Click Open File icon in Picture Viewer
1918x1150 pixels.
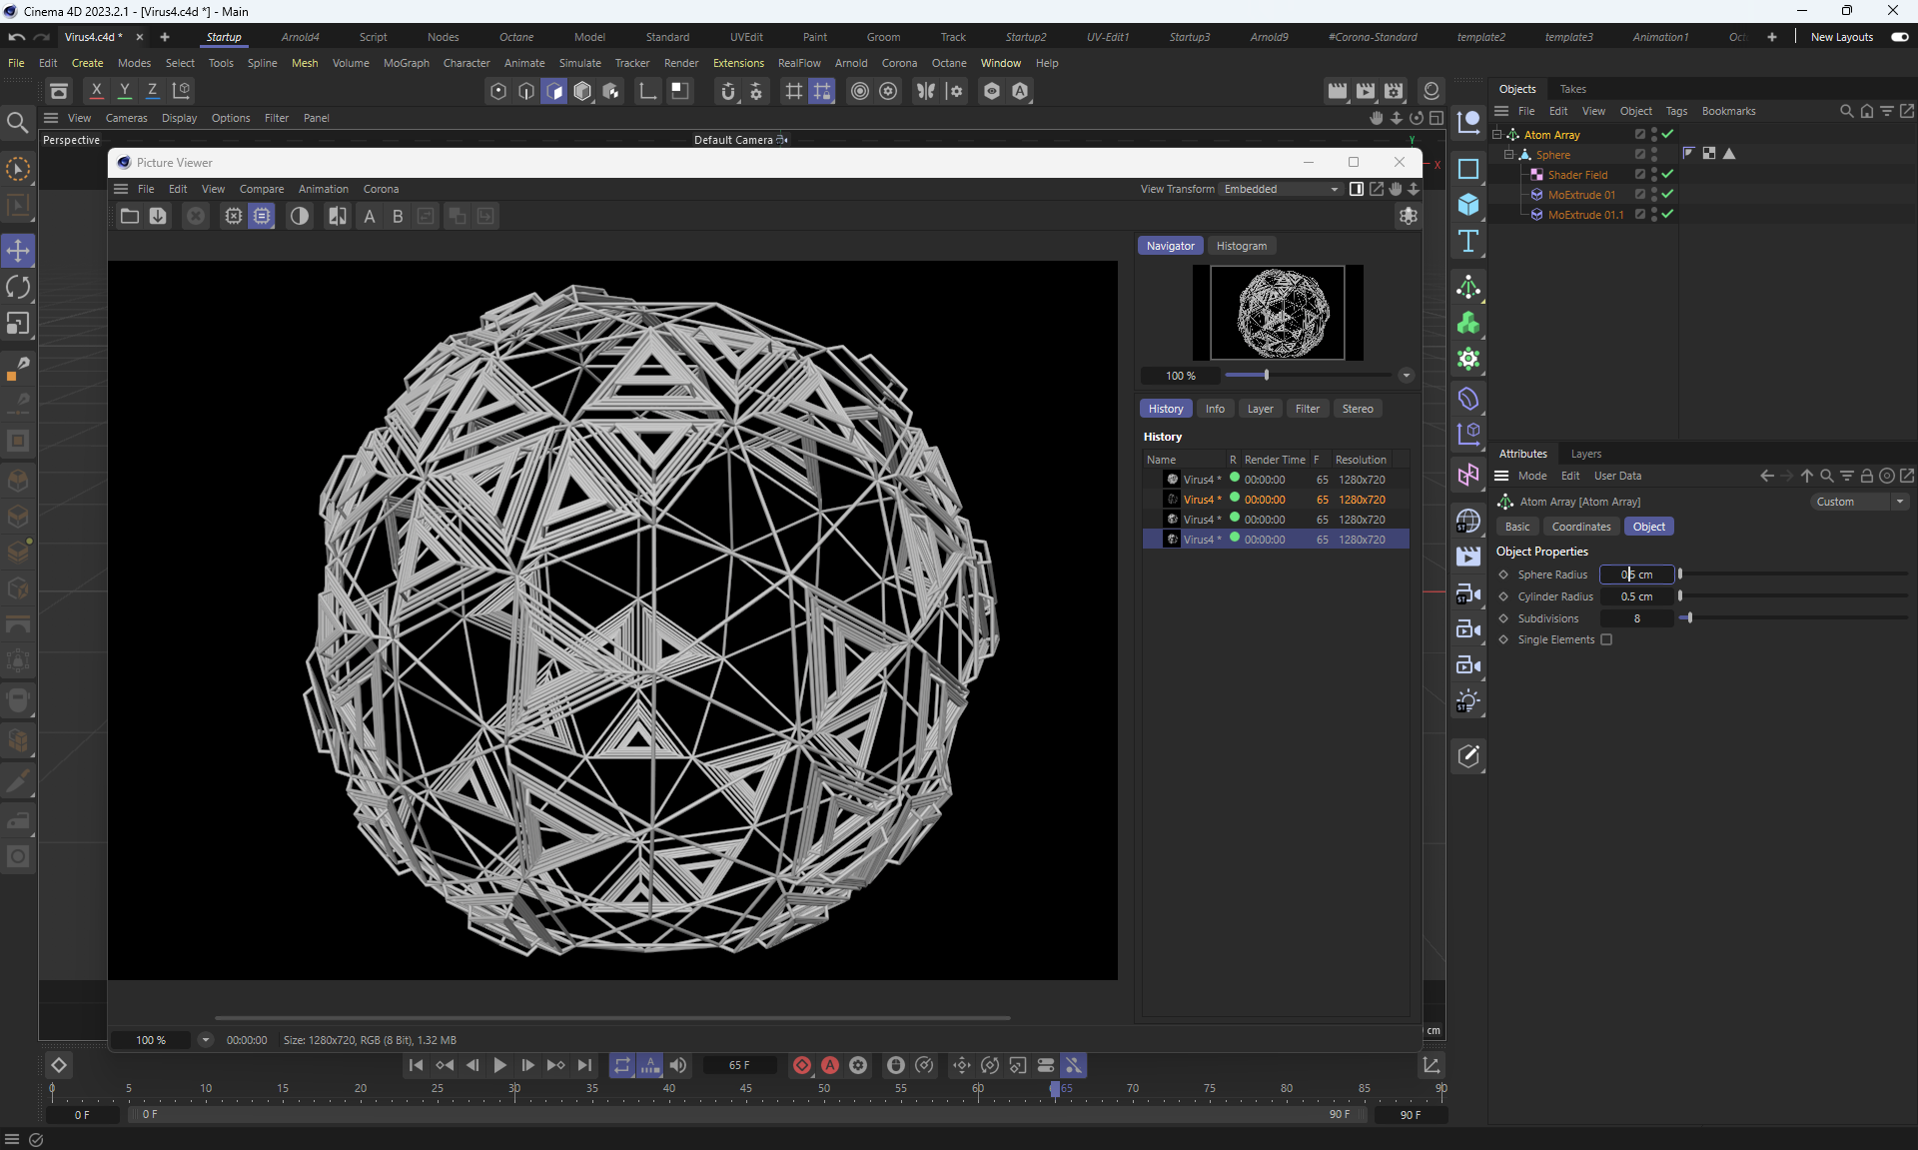130,216
